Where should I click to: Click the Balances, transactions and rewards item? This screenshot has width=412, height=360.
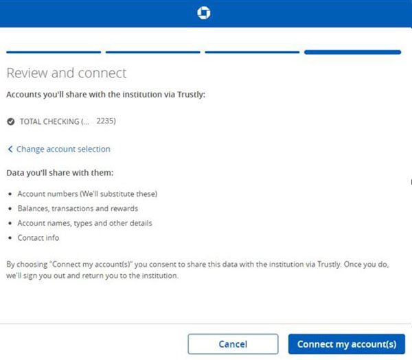78,208
